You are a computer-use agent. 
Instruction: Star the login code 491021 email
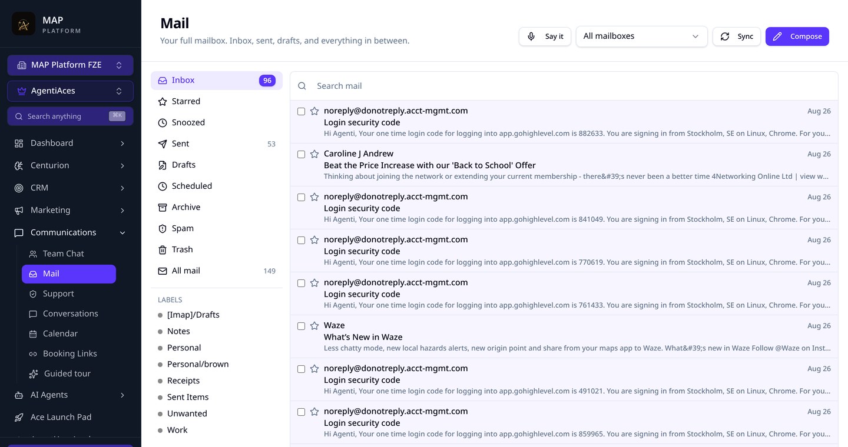[314, 369]
